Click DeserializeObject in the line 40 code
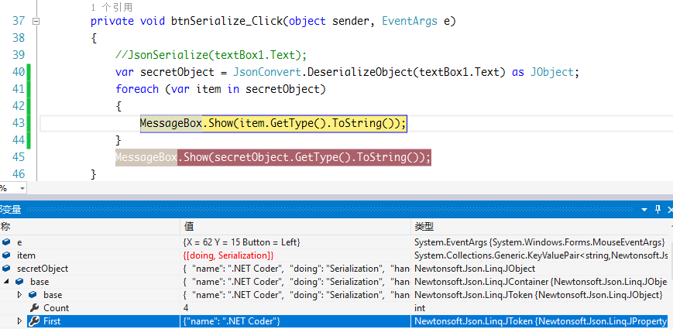This screenshot has height=329, width=673. 360,72
